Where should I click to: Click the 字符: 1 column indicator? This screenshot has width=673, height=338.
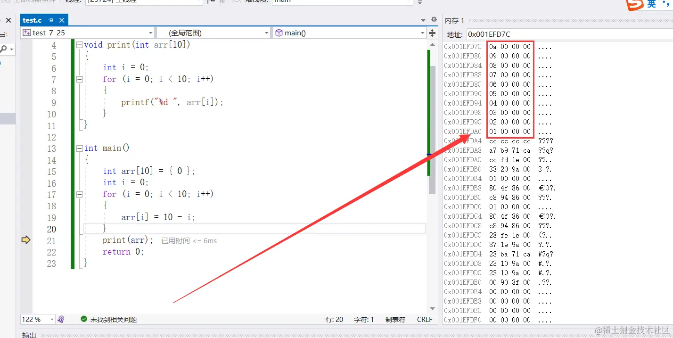click(364, 319)
